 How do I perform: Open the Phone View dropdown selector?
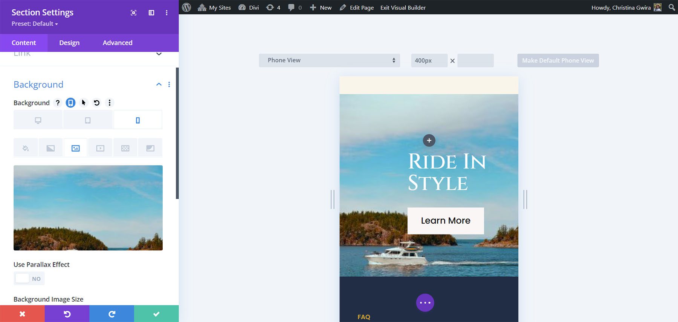click(329, 60)
